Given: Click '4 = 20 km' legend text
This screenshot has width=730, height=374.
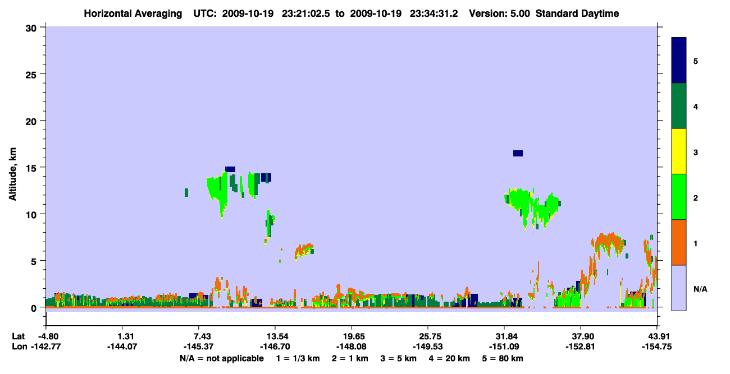Looking at the screenshot, I should (x=449, y=358).
